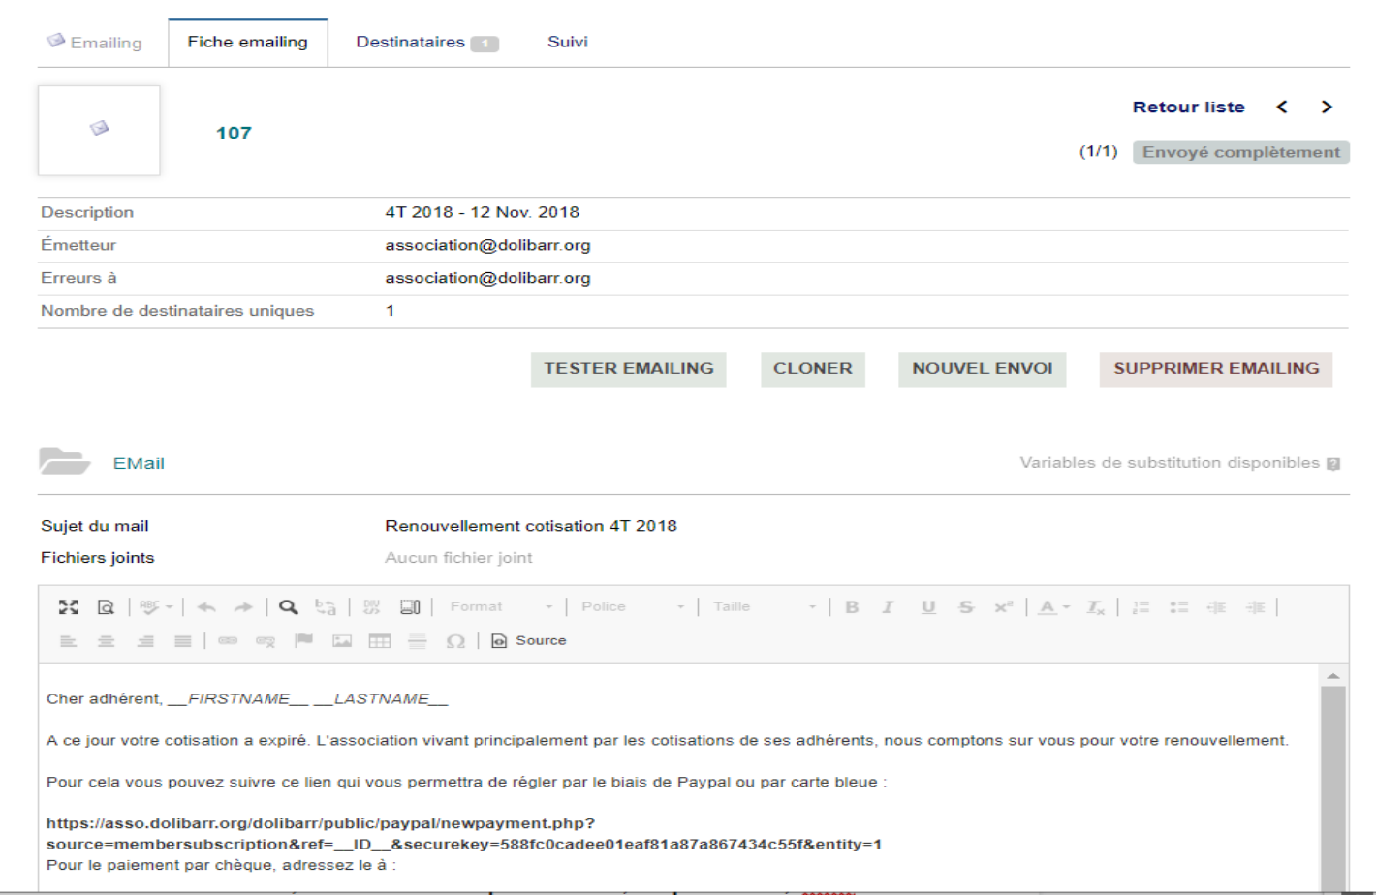Maximize the editor with the fullscreen icon
This screenshot has height=895, width=1376.
[x=68, y=607]
